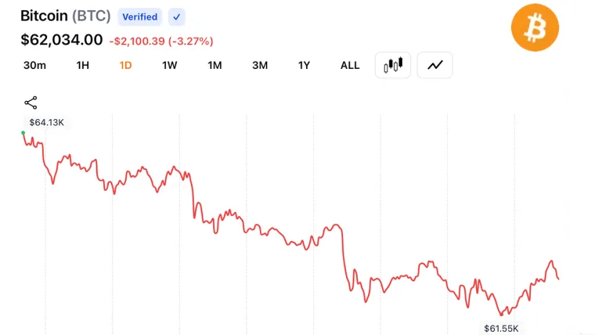The height and width of the screenshot is (335, 595).
Task: Switch to candlestick chart view
Action: (393, 65)
